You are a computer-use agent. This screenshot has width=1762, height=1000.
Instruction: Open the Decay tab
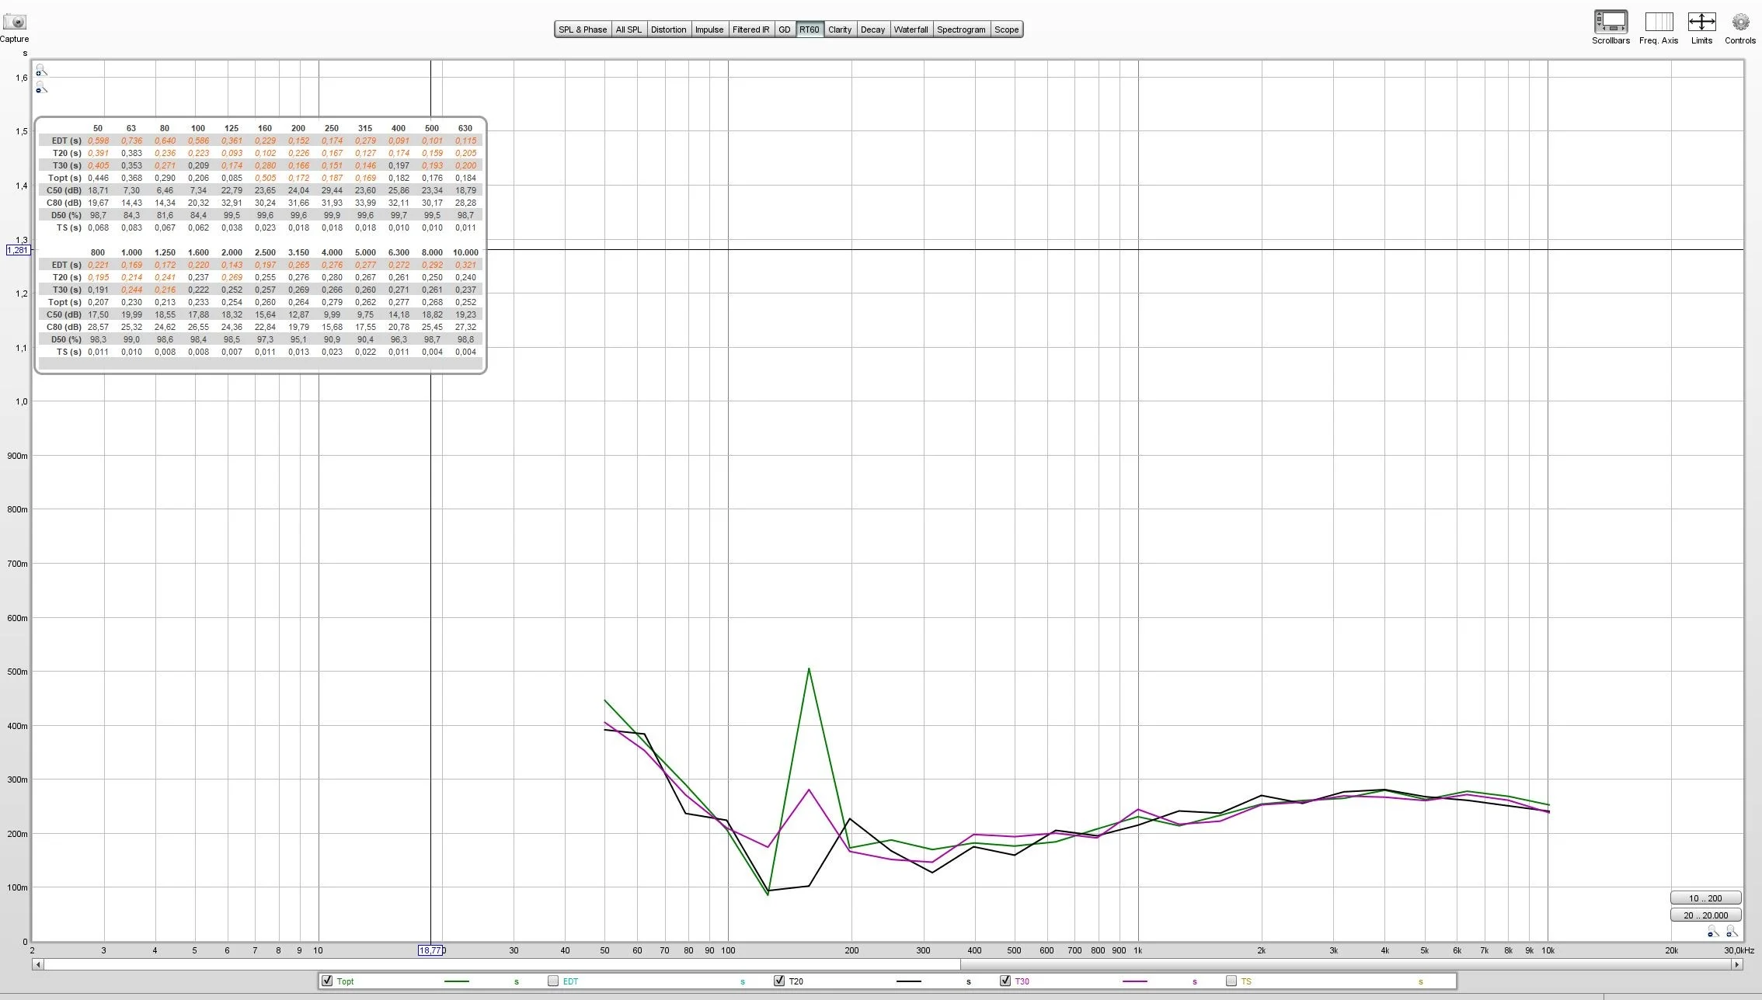pyautogui.click(x=872, y=30)
